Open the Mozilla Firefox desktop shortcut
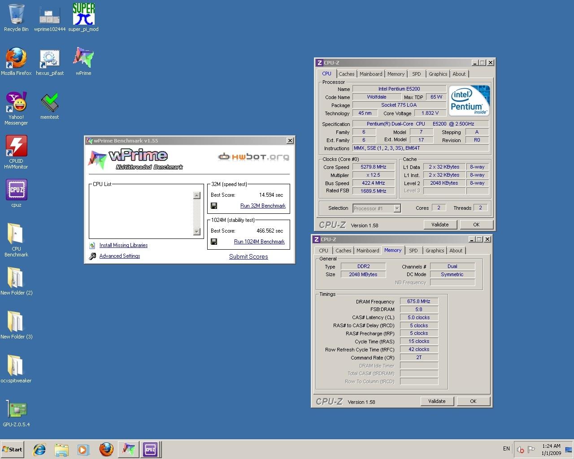 [x=16, y=62]
